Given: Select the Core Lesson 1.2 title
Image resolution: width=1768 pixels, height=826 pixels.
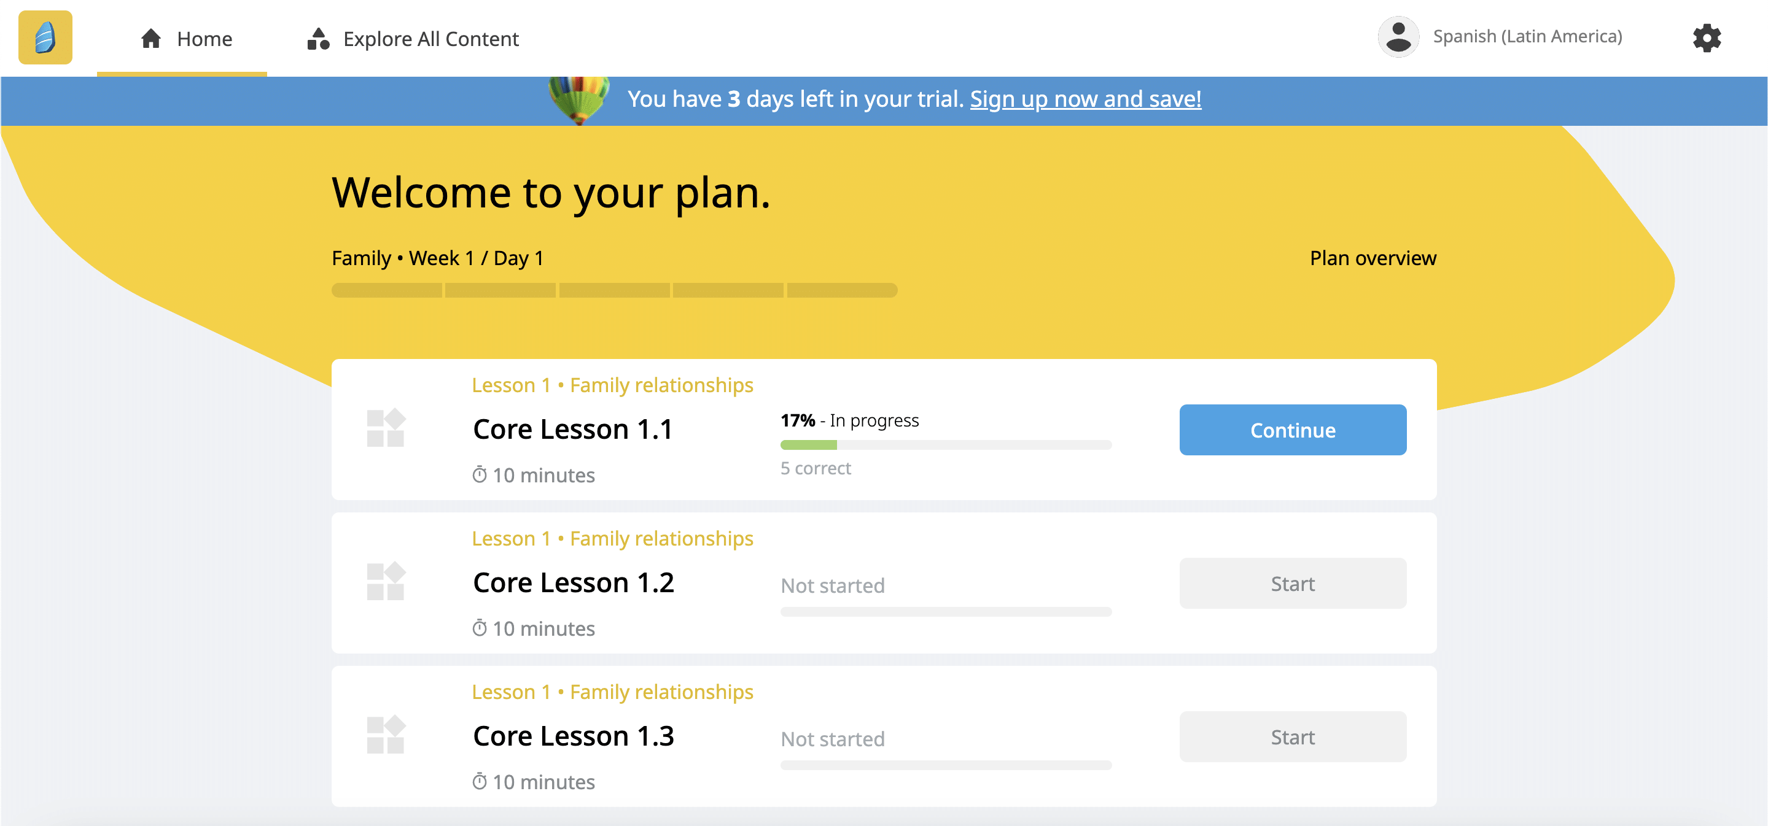Looking at the screenshot, I should tap(573, 583).
